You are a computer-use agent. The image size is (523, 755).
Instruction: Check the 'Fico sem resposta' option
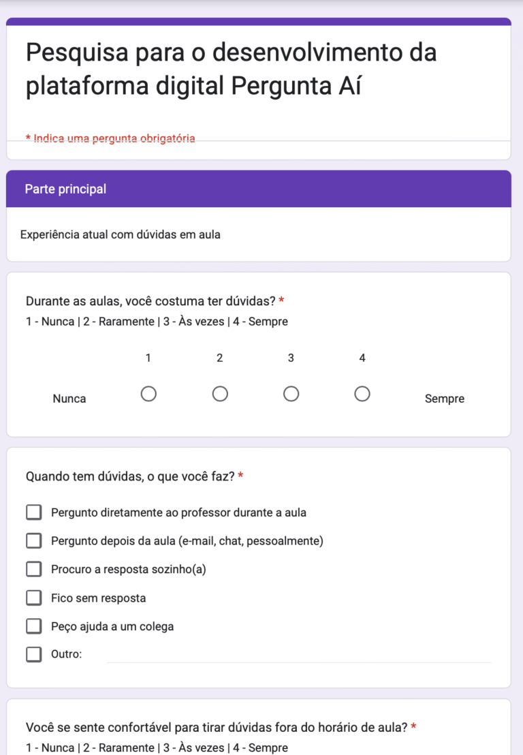click(x=33, y=598)
